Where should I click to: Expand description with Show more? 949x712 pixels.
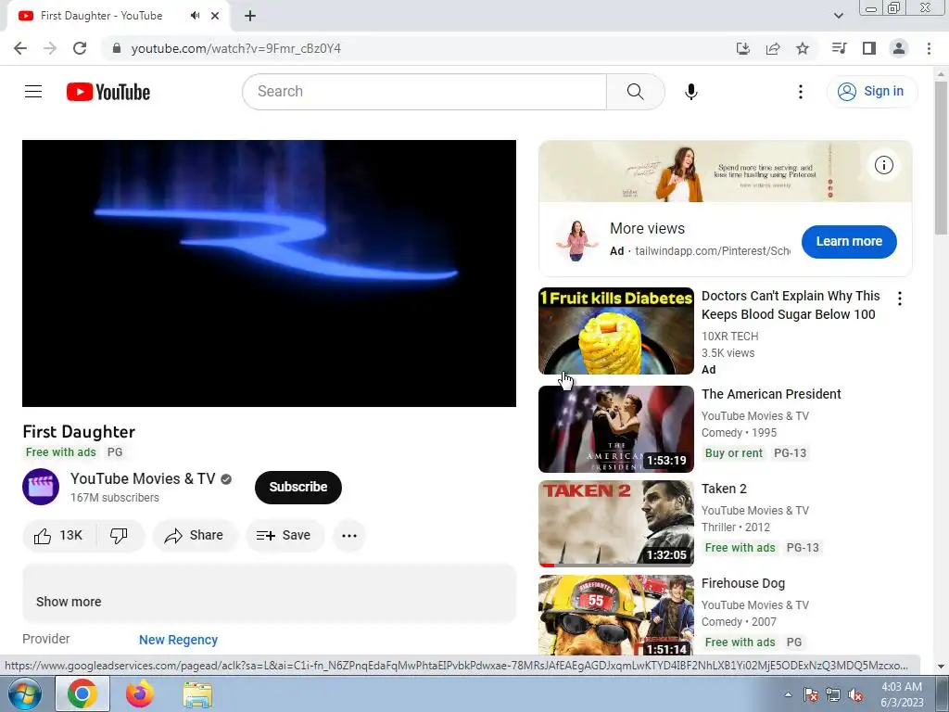69,602
